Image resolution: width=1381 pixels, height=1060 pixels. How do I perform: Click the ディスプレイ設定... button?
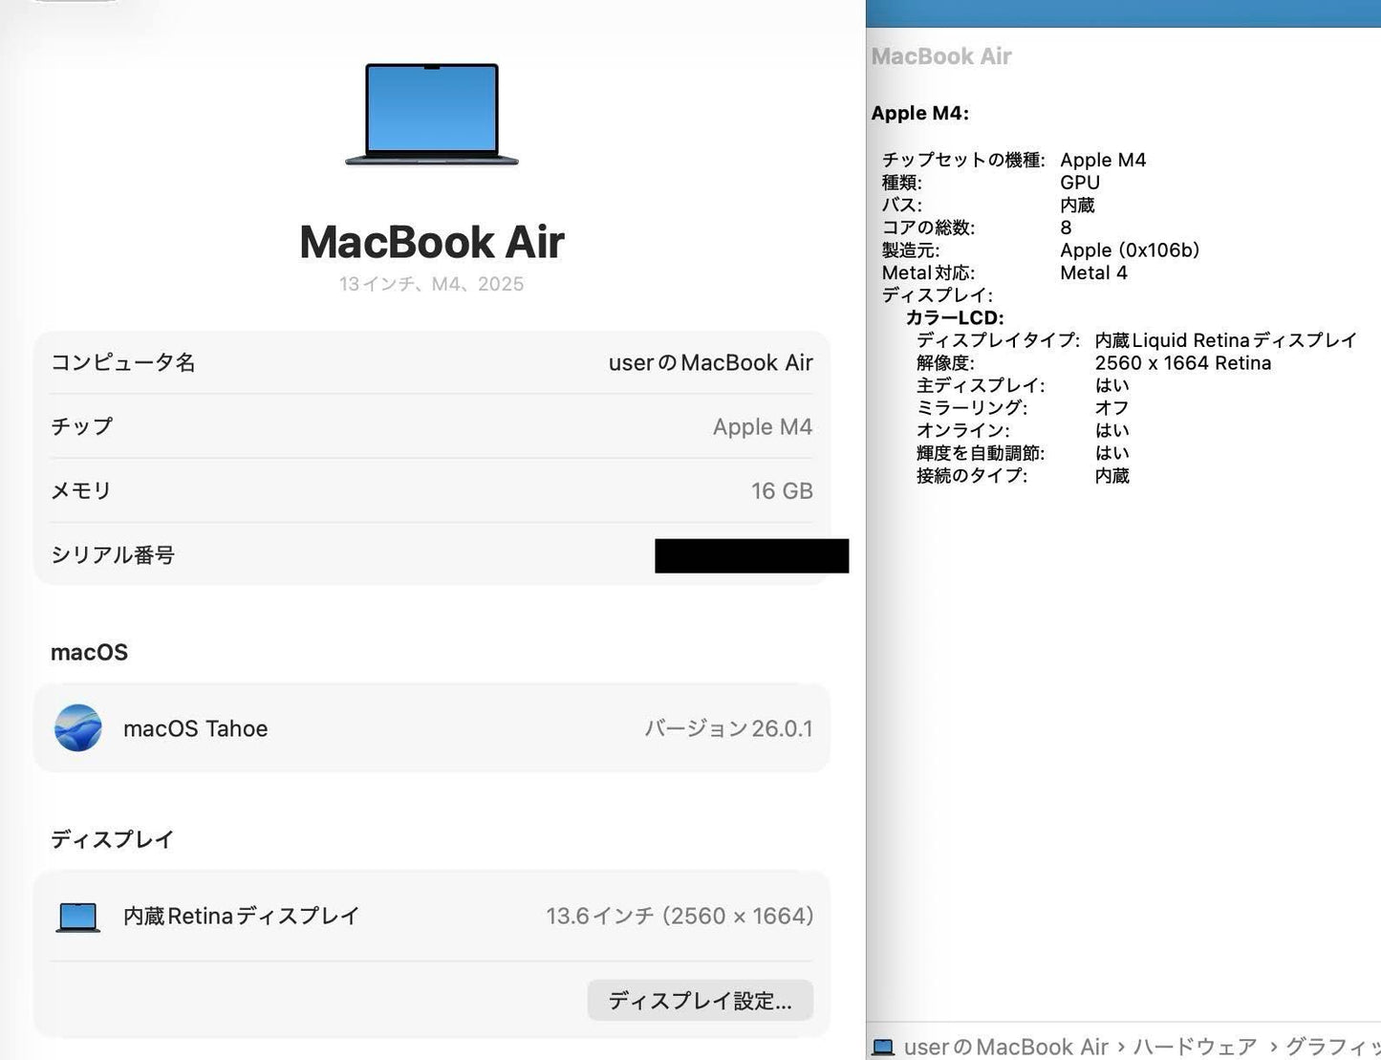coord(700,1000)
